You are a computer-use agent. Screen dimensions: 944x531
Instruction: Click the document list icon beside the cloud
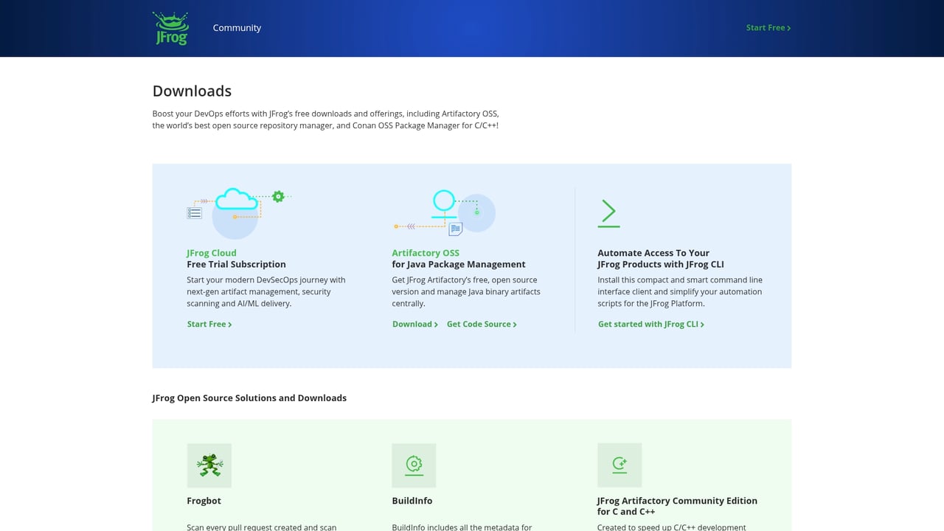[x=195, y=212]
